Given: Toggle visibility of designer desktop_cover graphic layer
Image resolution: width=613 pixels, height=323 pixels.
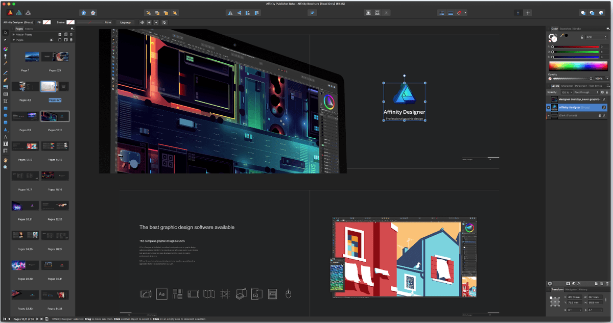Looking at the screenshot, I should click(x=604, y=99).
